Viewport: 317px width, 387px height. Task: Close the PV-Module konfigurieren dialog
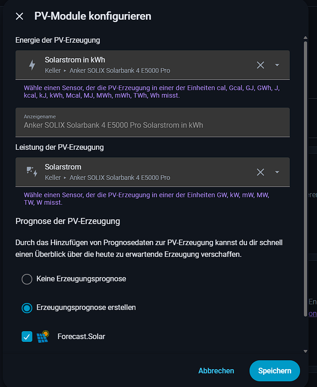tap(20, 16)
